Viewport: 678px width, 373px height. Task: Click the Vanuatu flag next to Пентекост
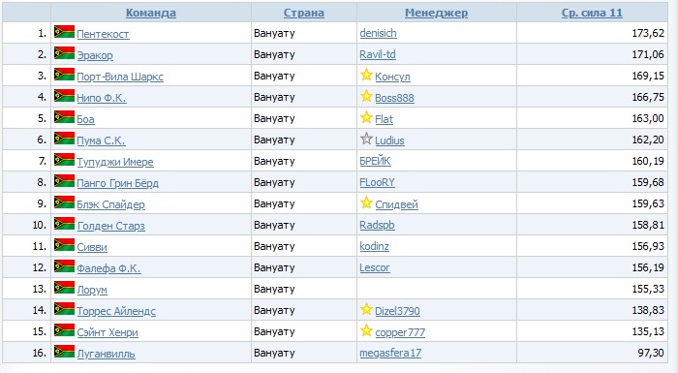(x=65, y=32)
